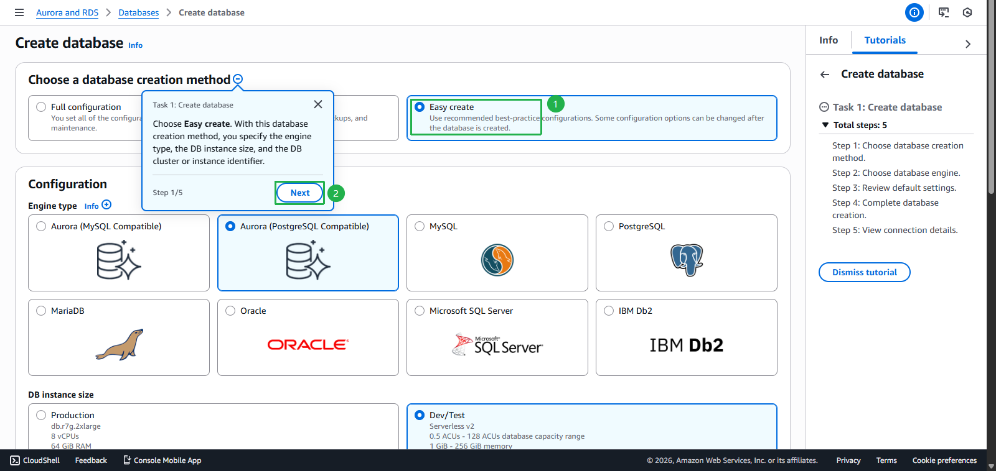Click the Dismiss tutorial button
Viewport: 996px width, 471px height.
click(864, 272)
